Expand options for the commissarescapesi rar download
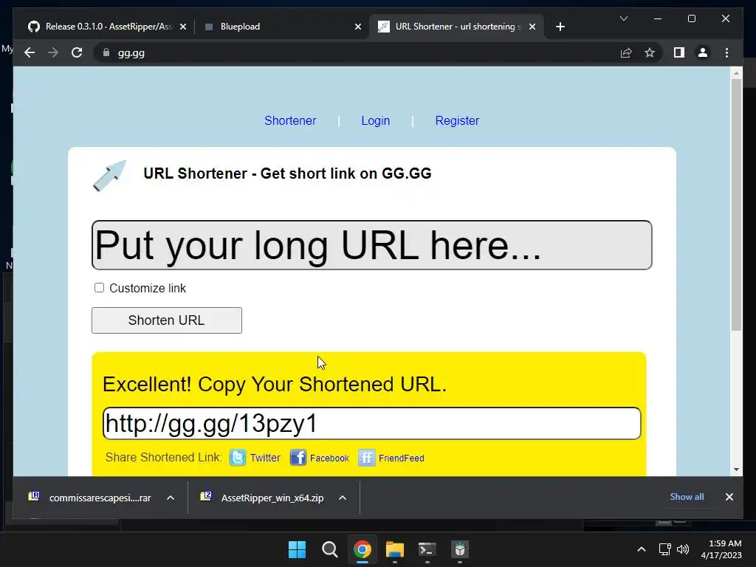This screenshot has width=756, height=567. (x=171, y=498)
